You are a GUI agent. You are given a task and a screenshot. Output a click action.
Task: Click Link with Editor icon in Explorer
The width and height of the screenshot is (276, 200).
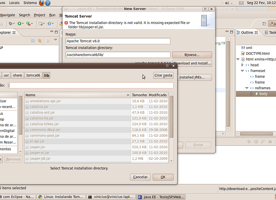click(40, 41)
